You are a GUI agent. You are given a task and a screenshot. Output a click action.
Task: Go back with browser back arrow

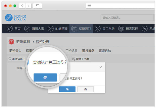coord(22,6)
